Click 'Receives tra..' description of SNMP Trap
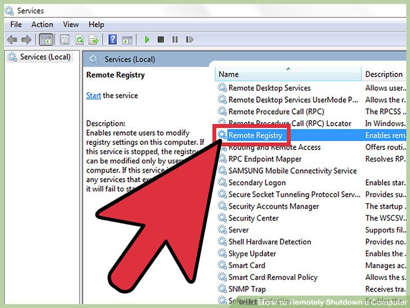410x308 pixels. coord(385,289)
